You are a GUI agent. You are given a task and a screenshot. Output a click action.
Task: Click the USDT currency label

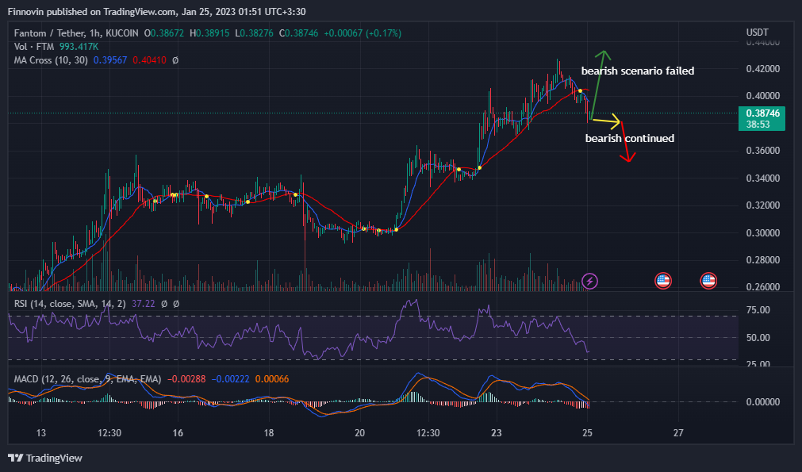pos(757,33)
